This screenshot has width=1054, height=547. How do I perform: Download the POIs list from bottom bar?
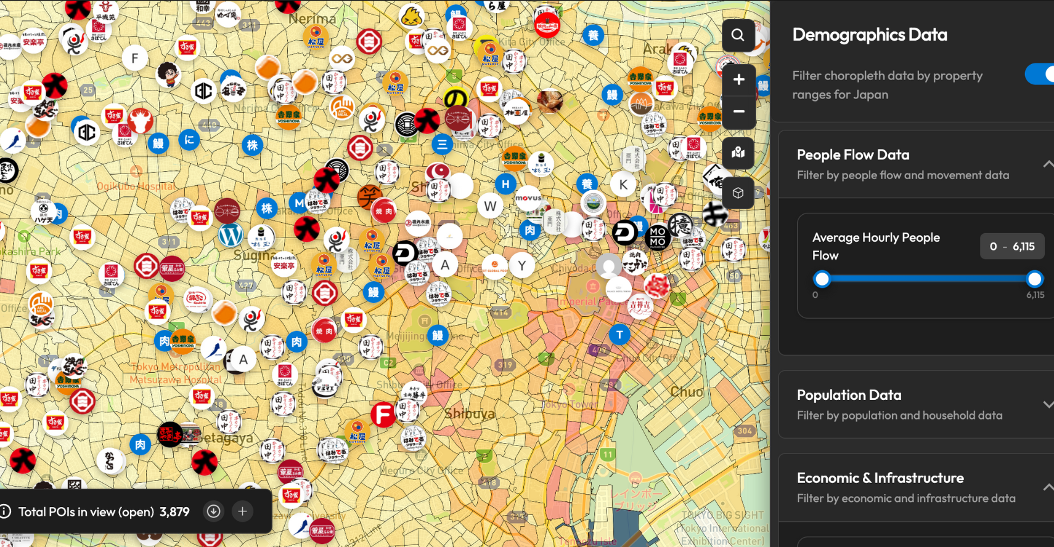tap(214, 511)
